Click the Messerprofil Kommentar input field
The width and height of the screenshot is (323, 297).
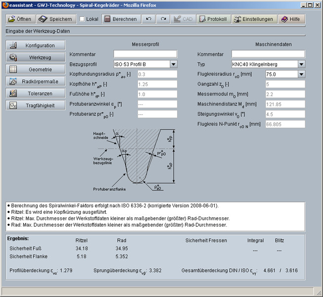[145, 54]
